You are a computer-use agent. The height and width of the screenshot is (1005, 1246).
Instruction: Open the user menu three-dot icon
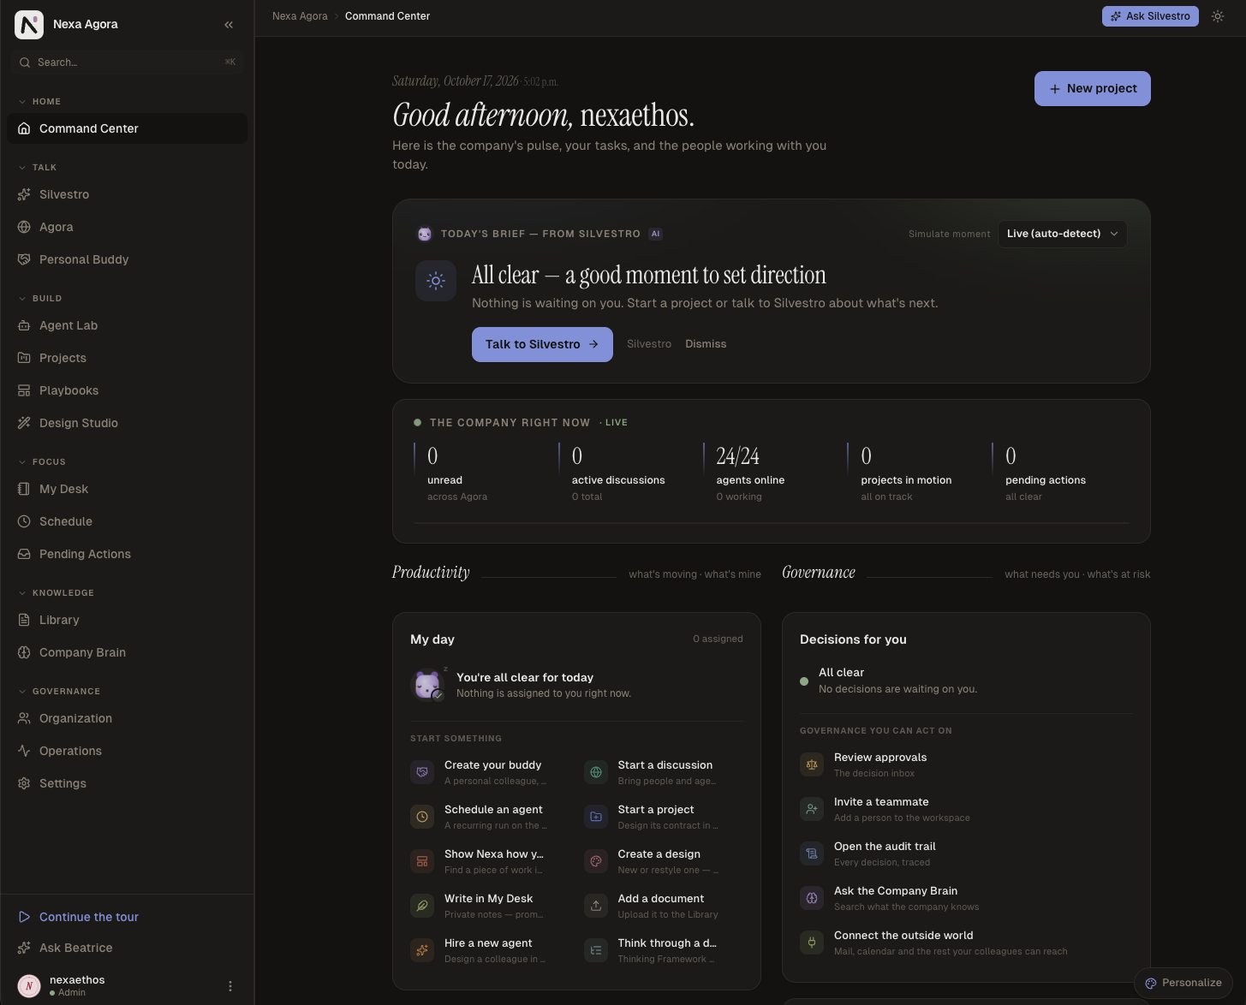tap(230, 986)
